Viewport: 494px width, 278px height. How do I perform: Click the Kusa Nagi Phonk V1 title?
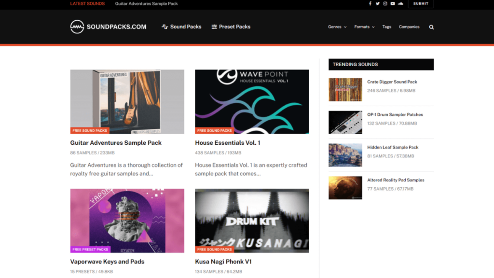[223, 262]
